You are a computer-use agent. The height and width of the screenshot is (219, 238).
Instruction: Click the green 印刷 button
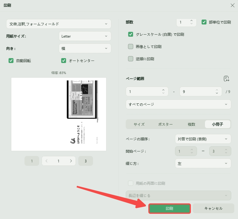(169, 209)
